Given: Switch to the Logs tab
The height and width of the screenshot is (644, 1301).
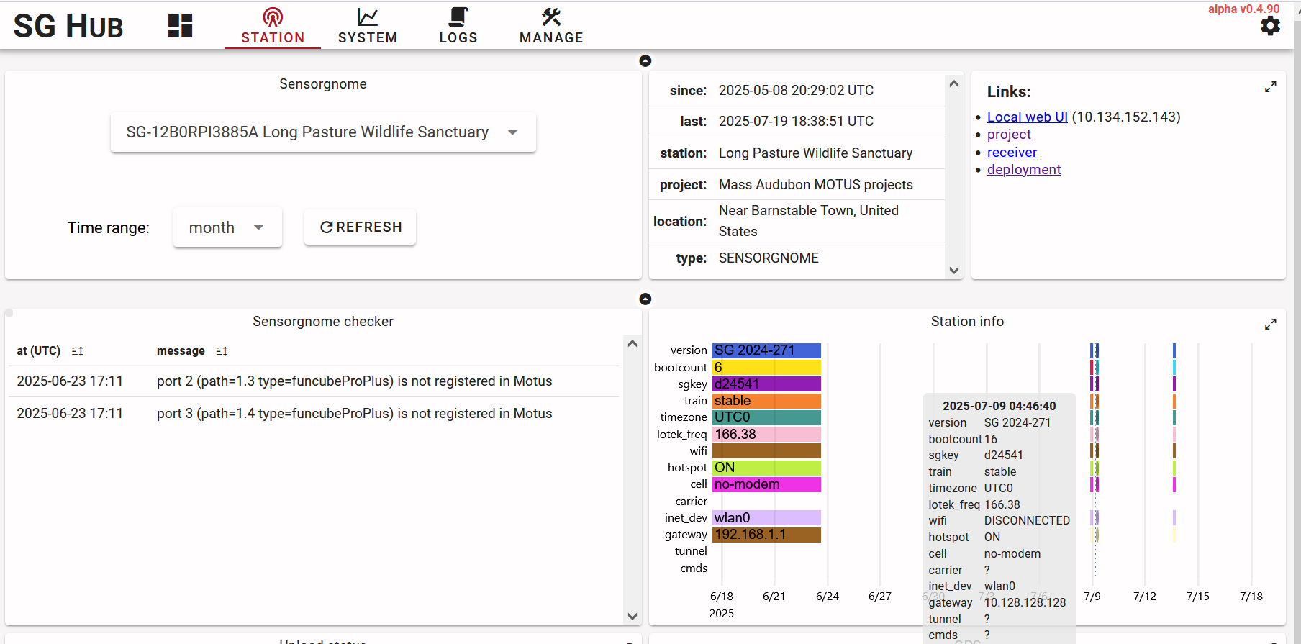Looking at the screenshot, I should [x=458, y=27].
